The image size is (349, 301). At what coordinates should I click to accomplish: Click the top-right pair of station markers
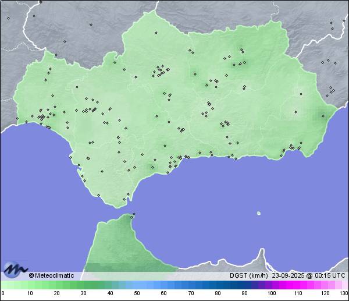click(x=332, y=25)
